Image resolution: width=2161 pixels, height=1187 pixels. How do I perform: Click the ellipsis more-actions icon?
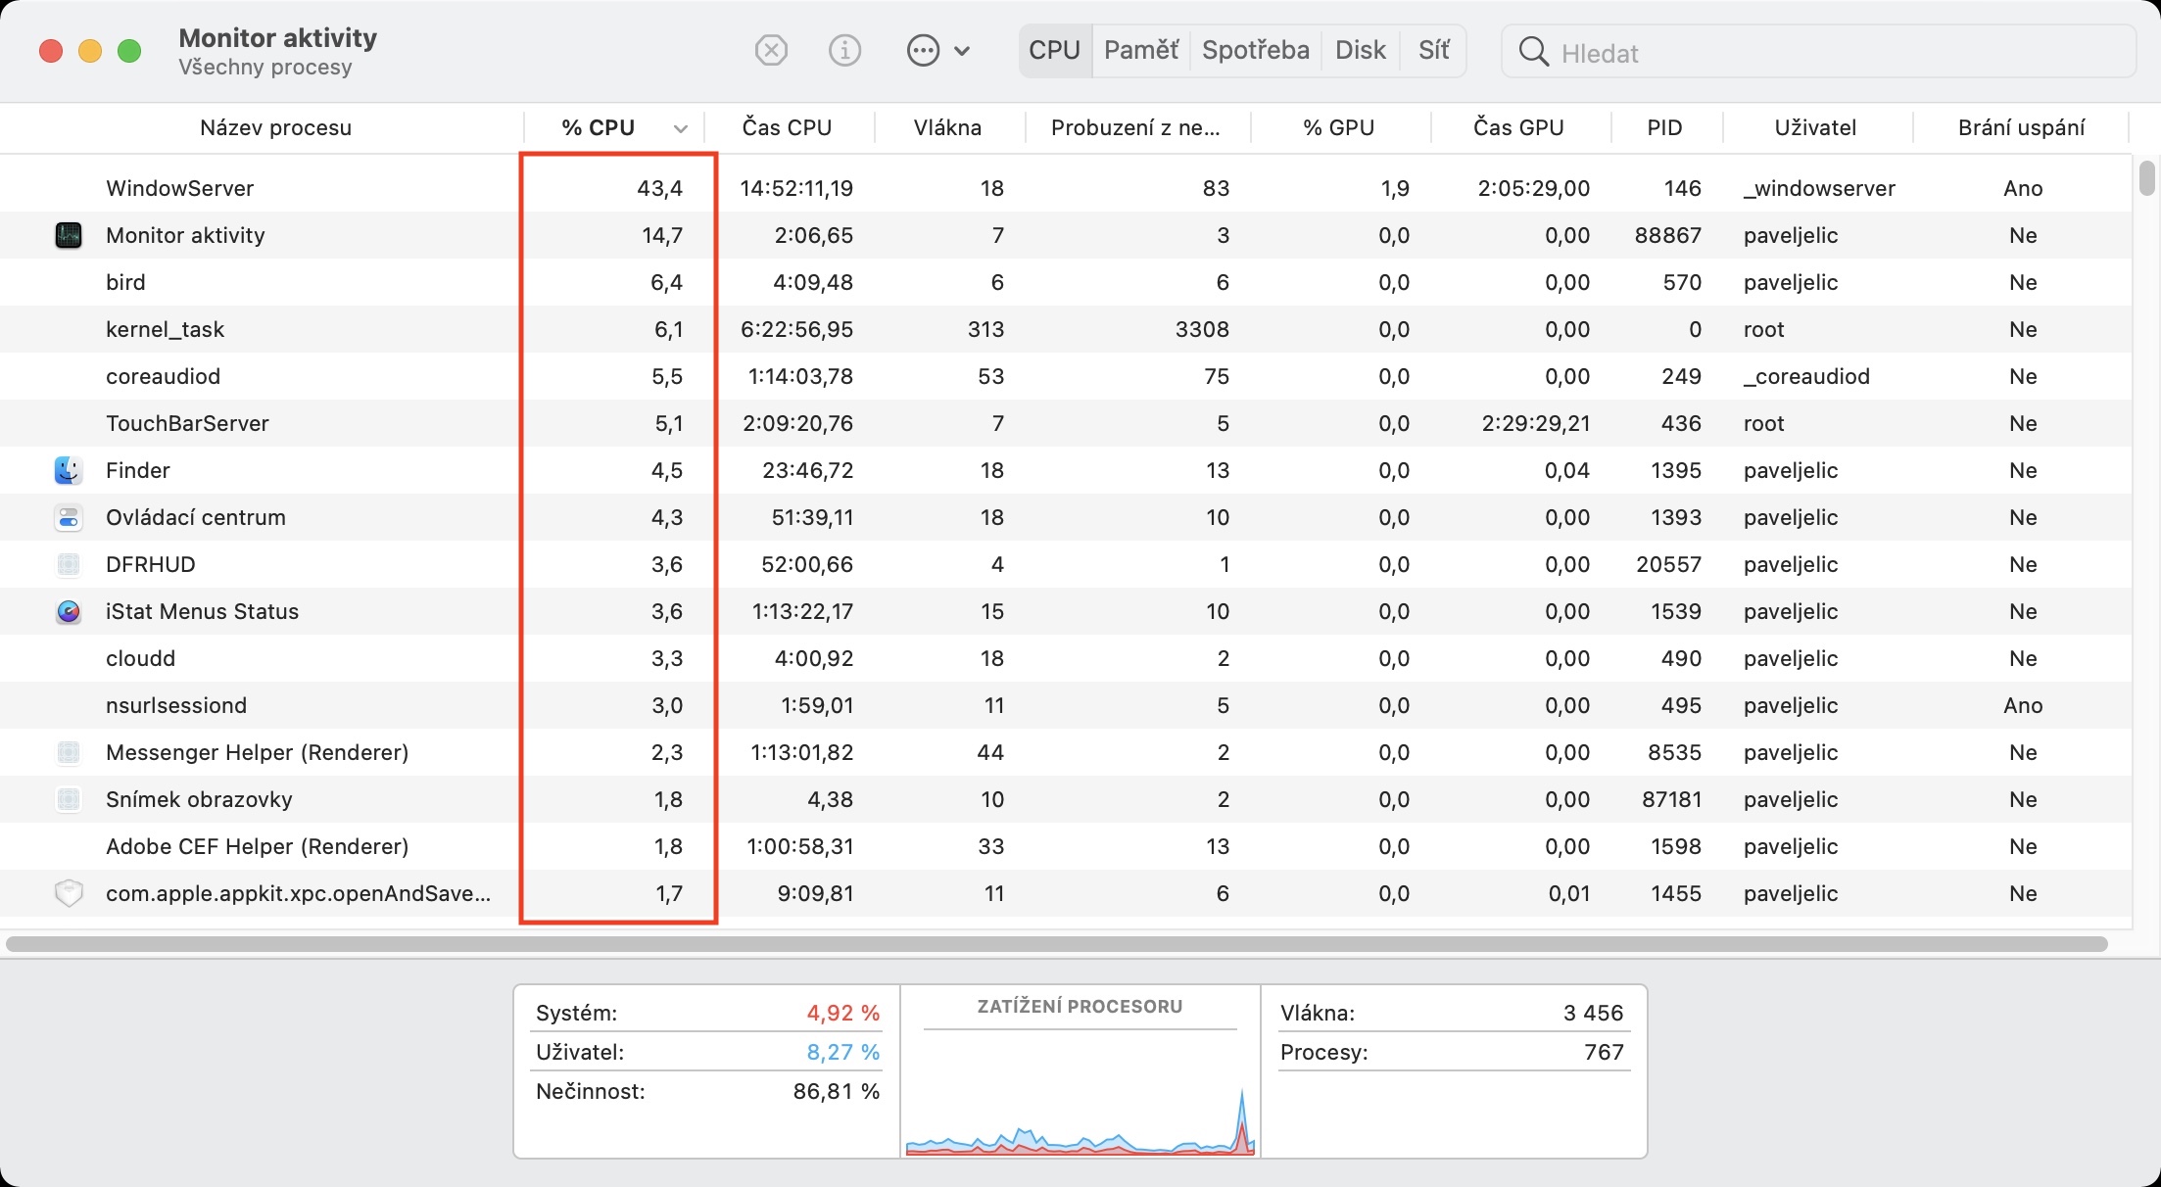(x=923, y=50)
